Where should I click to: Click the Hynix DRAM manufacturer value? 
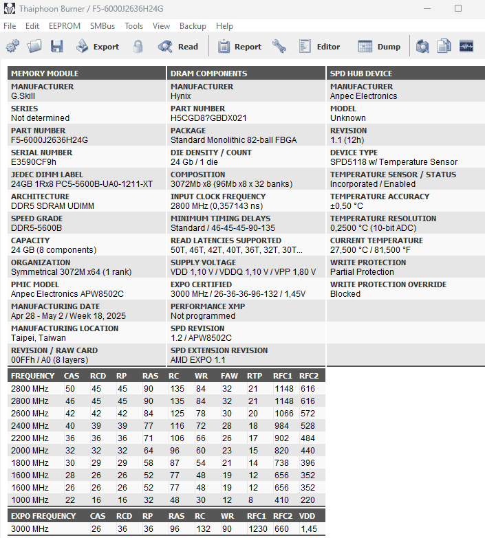coord(181,96)
